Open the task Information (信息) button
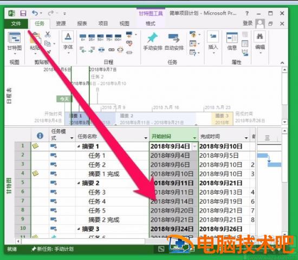The height and width of the screenshot is (260, 298). [x=232, y=41]
